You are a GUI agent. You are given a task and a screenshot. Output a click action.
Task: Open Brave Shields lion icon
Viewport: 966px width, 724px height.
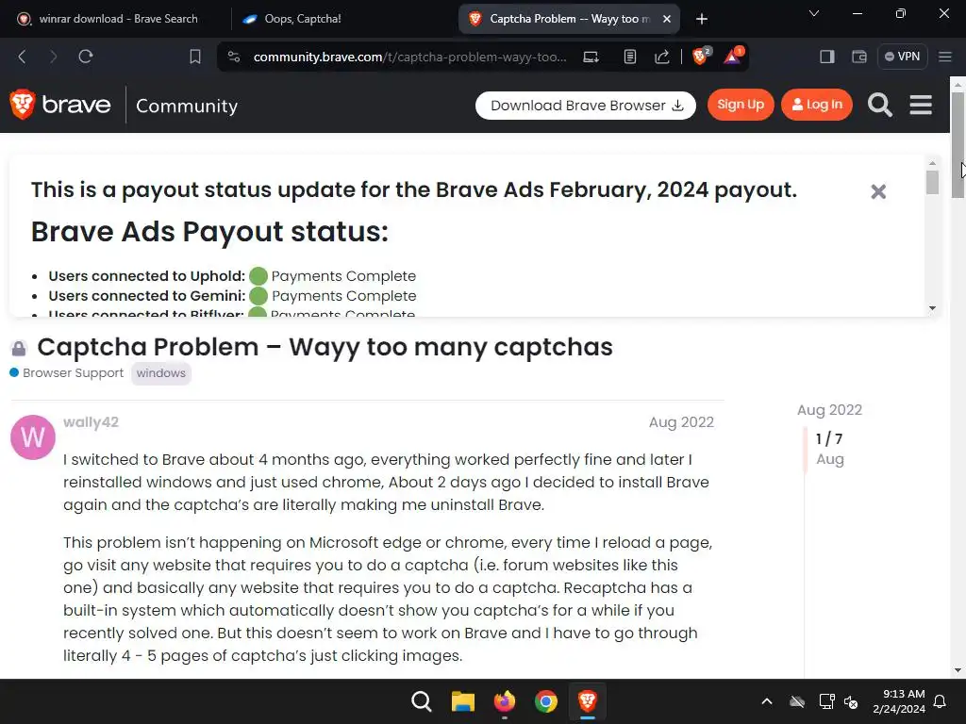pos(701,56)
